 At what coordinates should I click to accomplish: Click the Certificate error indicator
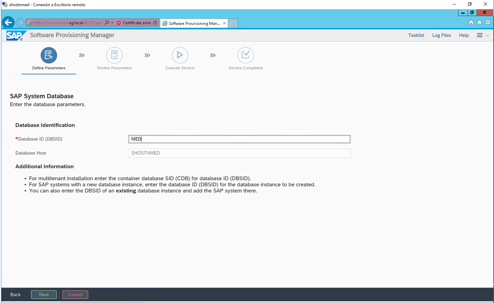point(134,23)
